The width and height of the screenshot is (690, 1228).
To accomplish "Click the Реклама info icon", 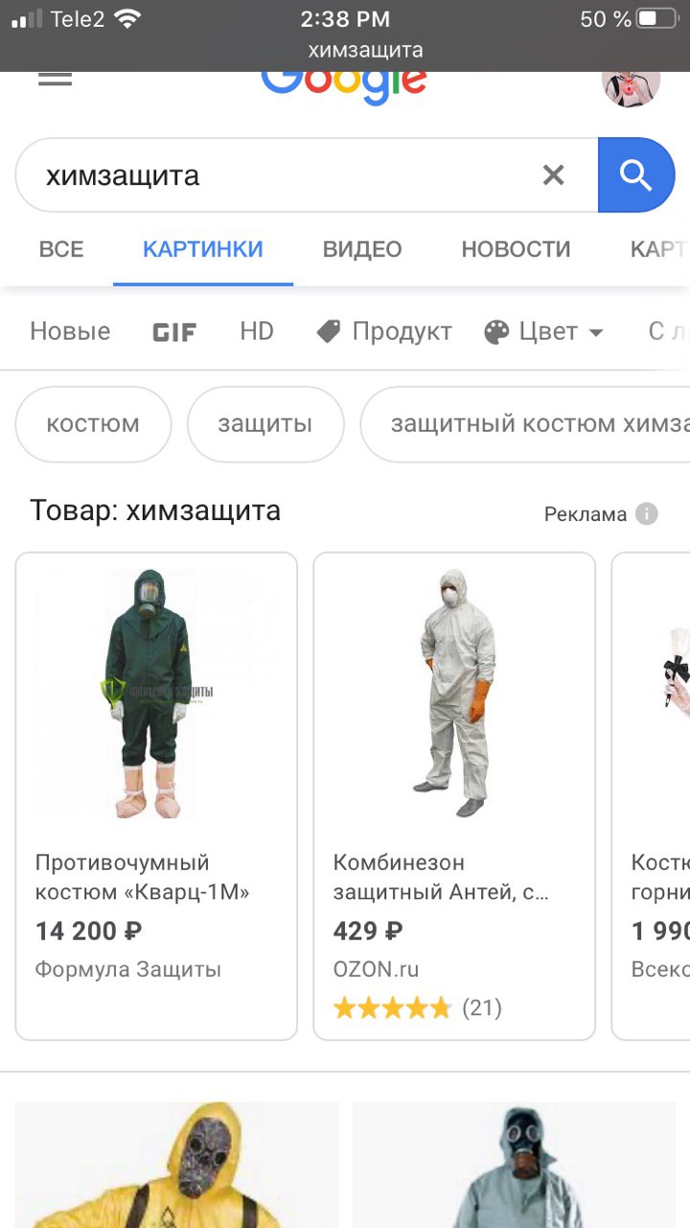I will point(647,514).
